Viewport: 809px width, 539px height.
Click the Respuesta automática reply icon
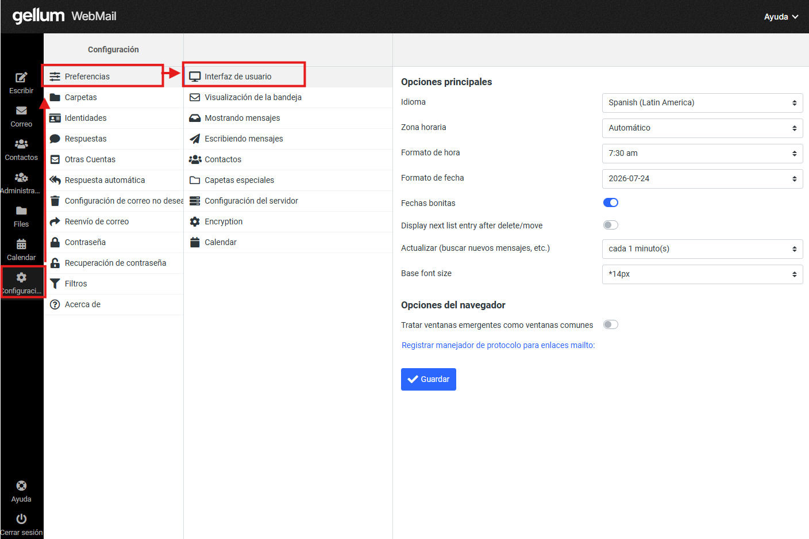[x=55, y=180]
